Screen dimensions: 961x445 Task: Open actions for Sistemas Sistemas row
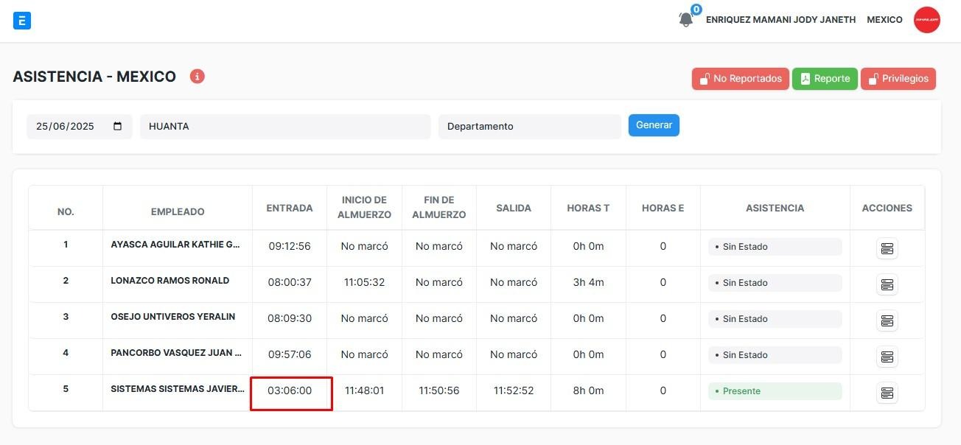tap(887, 393)
